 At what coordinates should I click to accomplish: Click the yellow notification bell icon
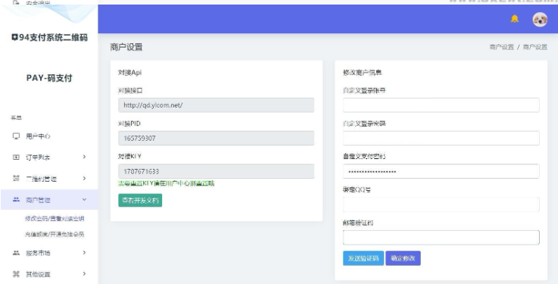[514, 19]
